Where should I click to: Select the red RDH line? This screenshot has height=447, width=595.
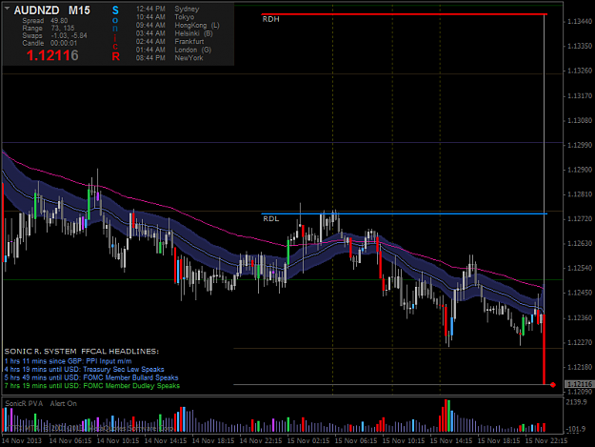[x=405, y=14]
